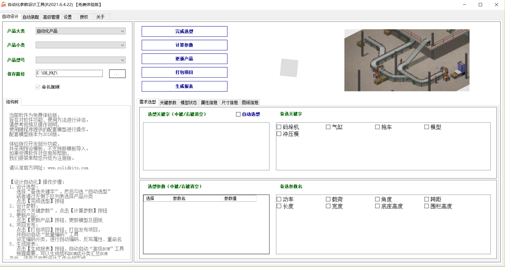Click the app logo icon in title bar

(4, 4)
